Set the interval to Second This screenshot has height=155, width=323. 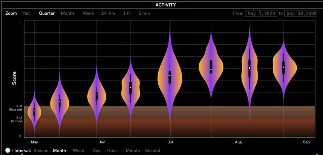pyautogui.click(x=153, y=150)
